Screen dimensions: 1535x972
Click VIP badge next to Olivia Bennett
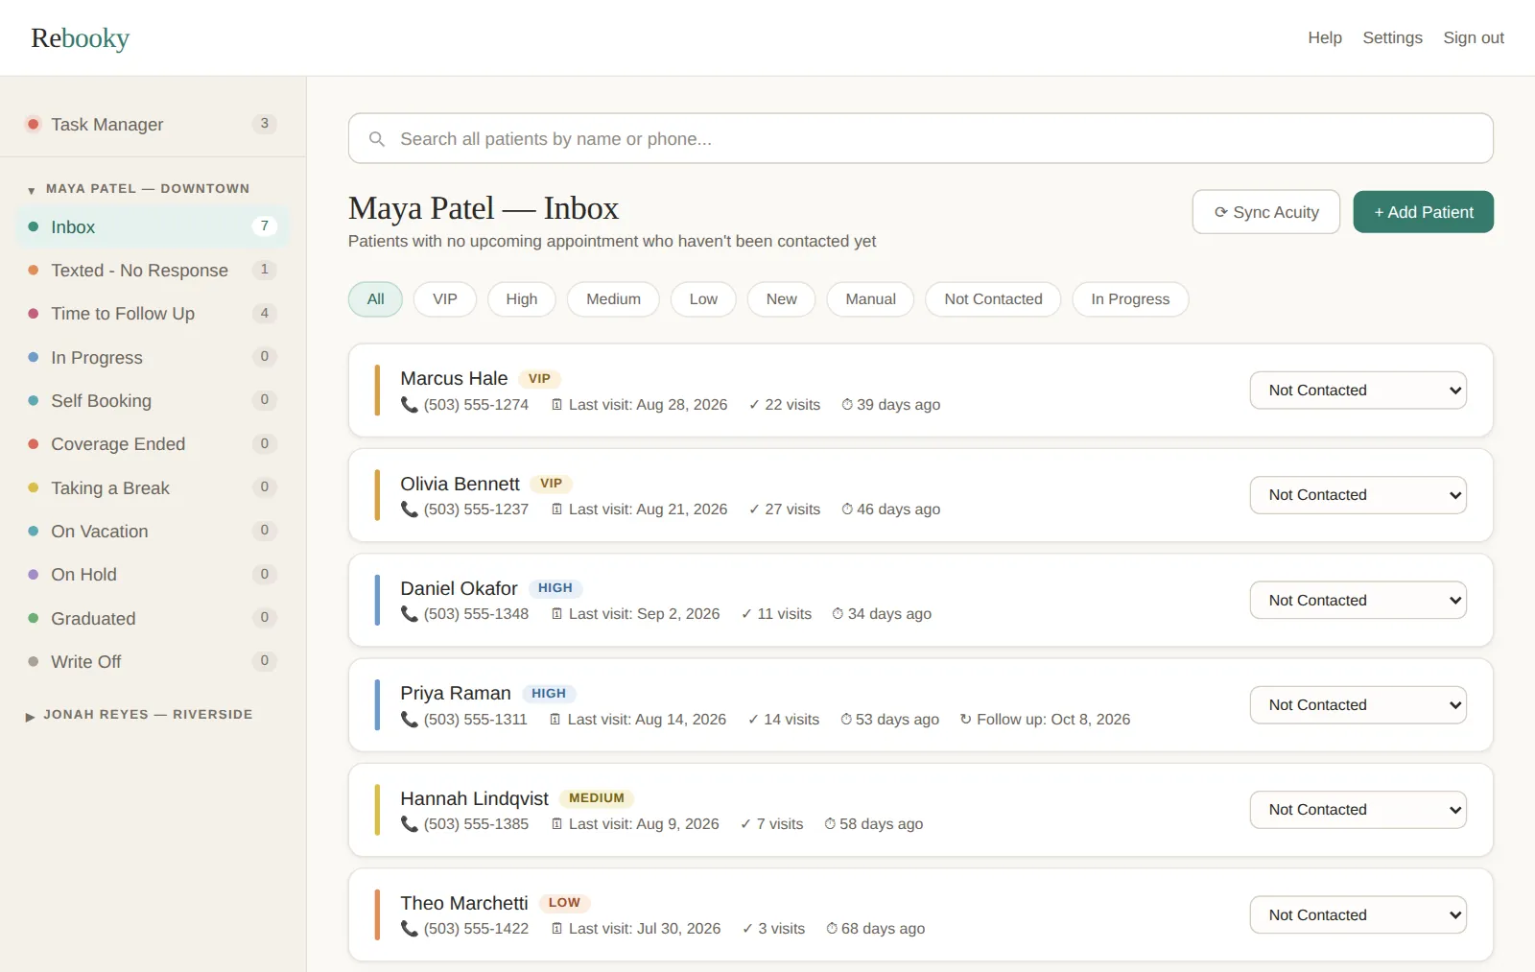point(551,484)
